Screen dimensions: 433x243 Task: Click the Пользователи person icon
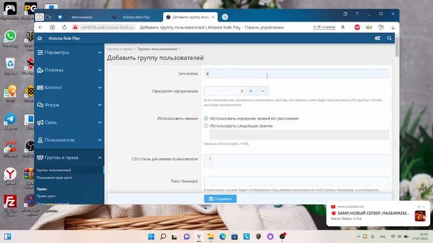coord(40,140)
